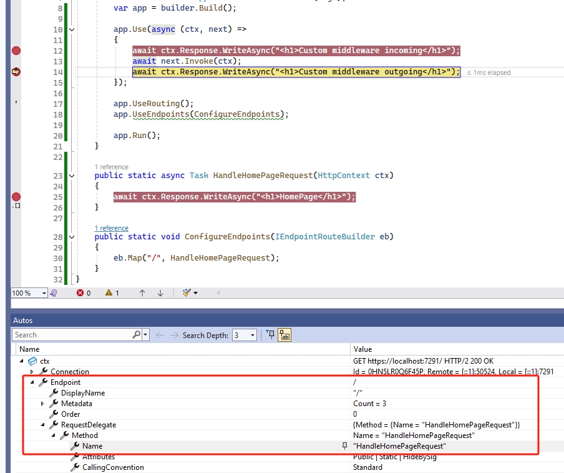Click the pin icon in the Autos toolbar
This screenshot has width=564, height=473.
(270, 335)
